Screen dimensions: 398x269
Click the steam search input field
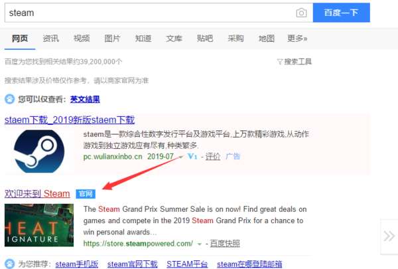click(150, 13)
